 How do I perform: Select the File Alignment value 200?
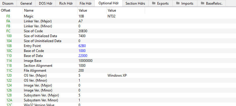[81, 71]
